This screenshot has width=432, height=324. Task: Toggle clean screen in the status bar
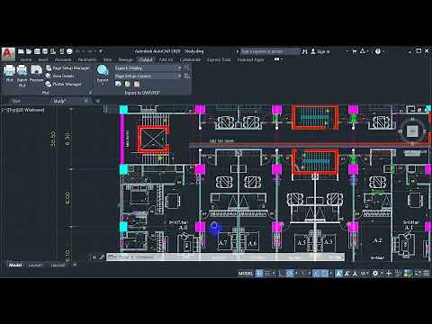pos(418,274)
